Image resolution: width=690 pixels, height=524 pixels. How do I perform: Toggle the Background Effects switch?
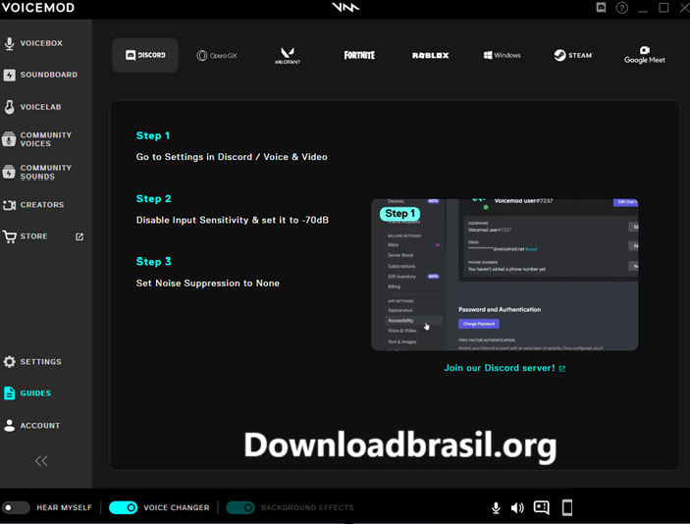240,507
